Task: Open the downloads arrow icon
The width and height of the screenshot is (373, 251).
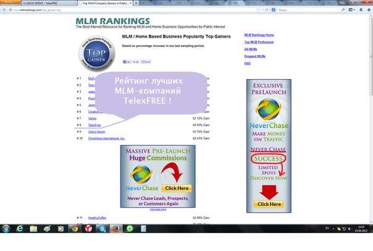Action: coord(361,10)
